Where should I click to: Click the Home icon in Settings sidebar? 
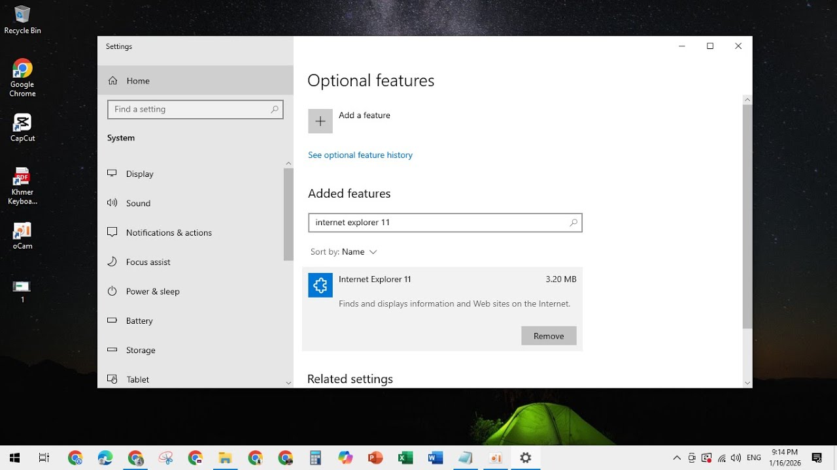(113, 81)
